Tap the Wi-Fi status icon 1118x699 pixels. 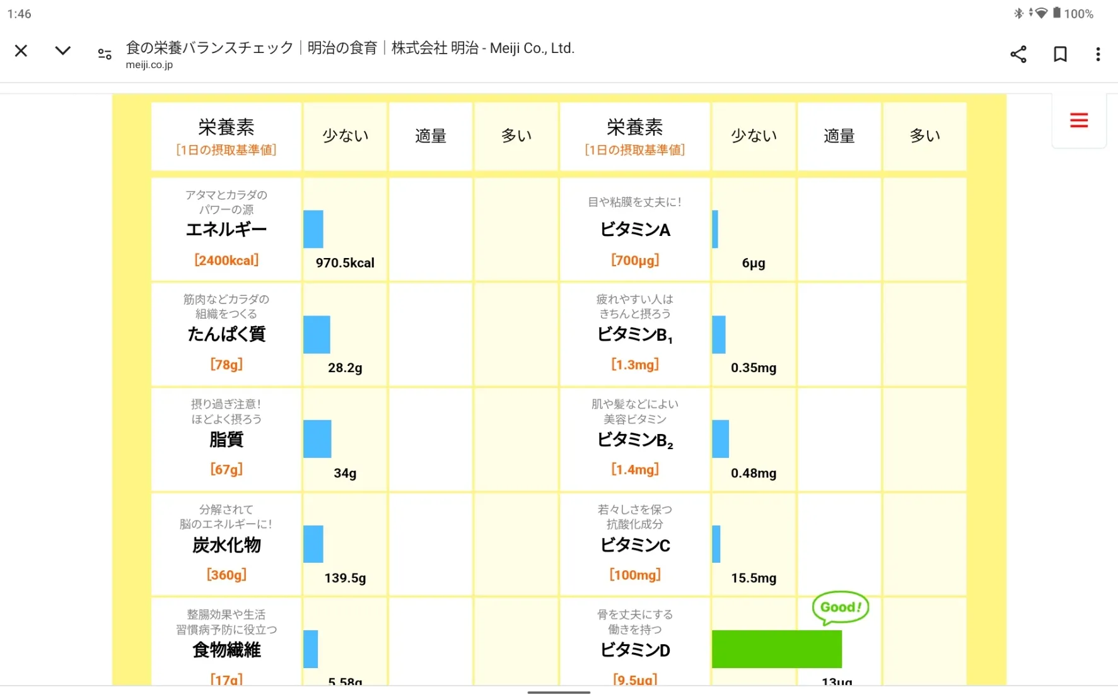1040,13
